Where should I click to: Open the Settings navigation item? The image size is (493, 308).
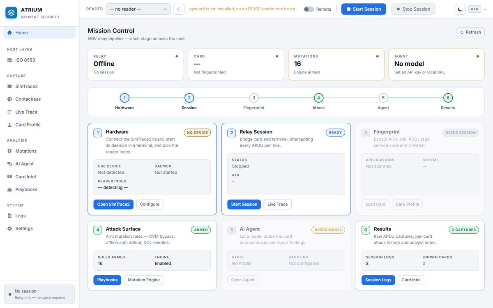click(x=39, y=229)
